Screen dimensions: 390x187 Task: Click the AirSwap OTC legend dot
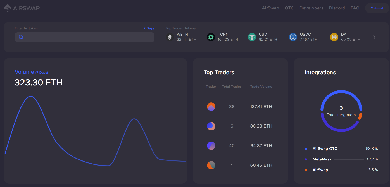(x=306, y=149)
